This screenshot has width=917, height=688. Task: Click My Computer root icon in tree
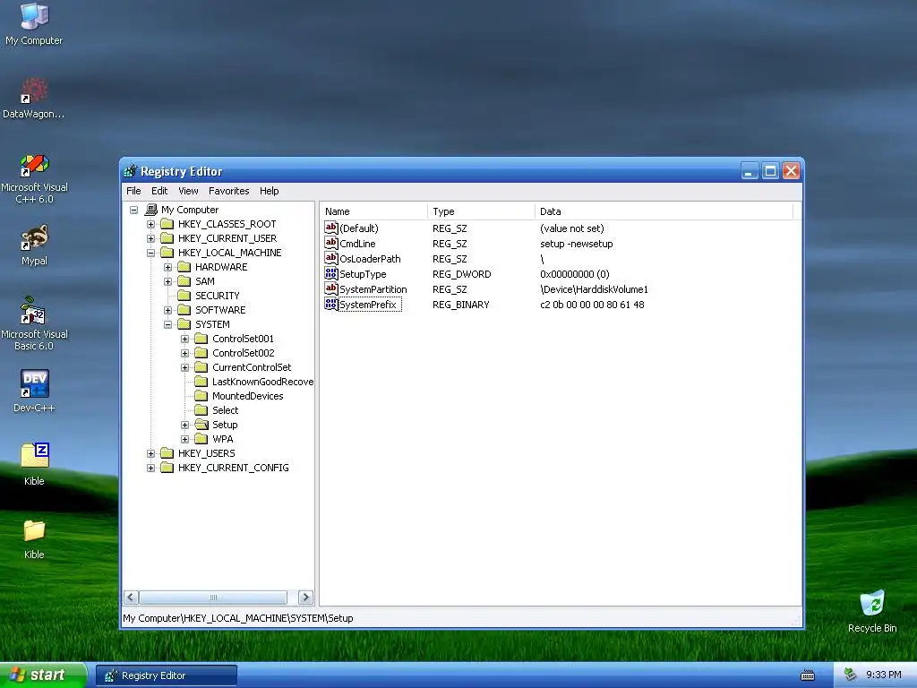point(150,210)
